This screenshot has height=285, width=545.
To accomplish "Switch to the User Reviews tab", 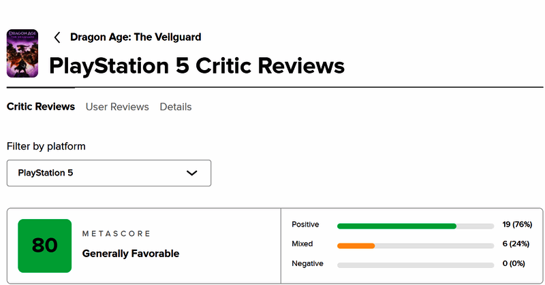I will [117, 107].
